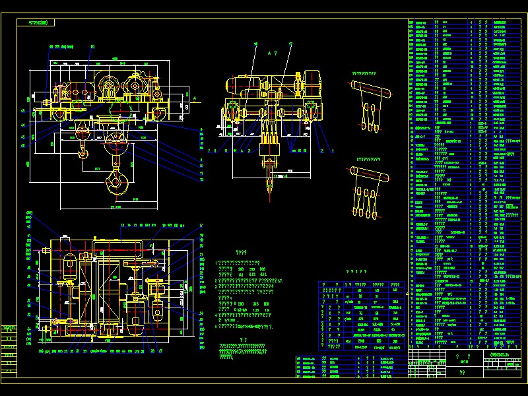
Task: Click the title block at bottom-right corner
Action: click(465, 363)
